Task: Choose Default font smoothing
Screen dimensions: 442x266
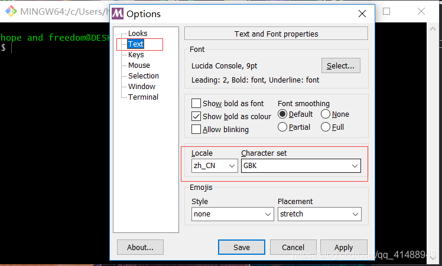Action: (x=282, y=114)
